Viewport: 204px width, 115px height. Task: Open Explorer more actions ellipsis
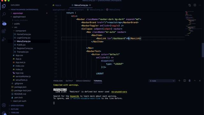point(46,5)
